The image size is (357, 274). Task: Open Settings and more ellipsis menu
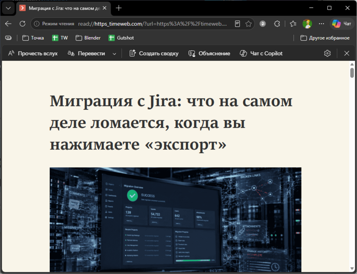pyautogui.click(x=321, y=24)
